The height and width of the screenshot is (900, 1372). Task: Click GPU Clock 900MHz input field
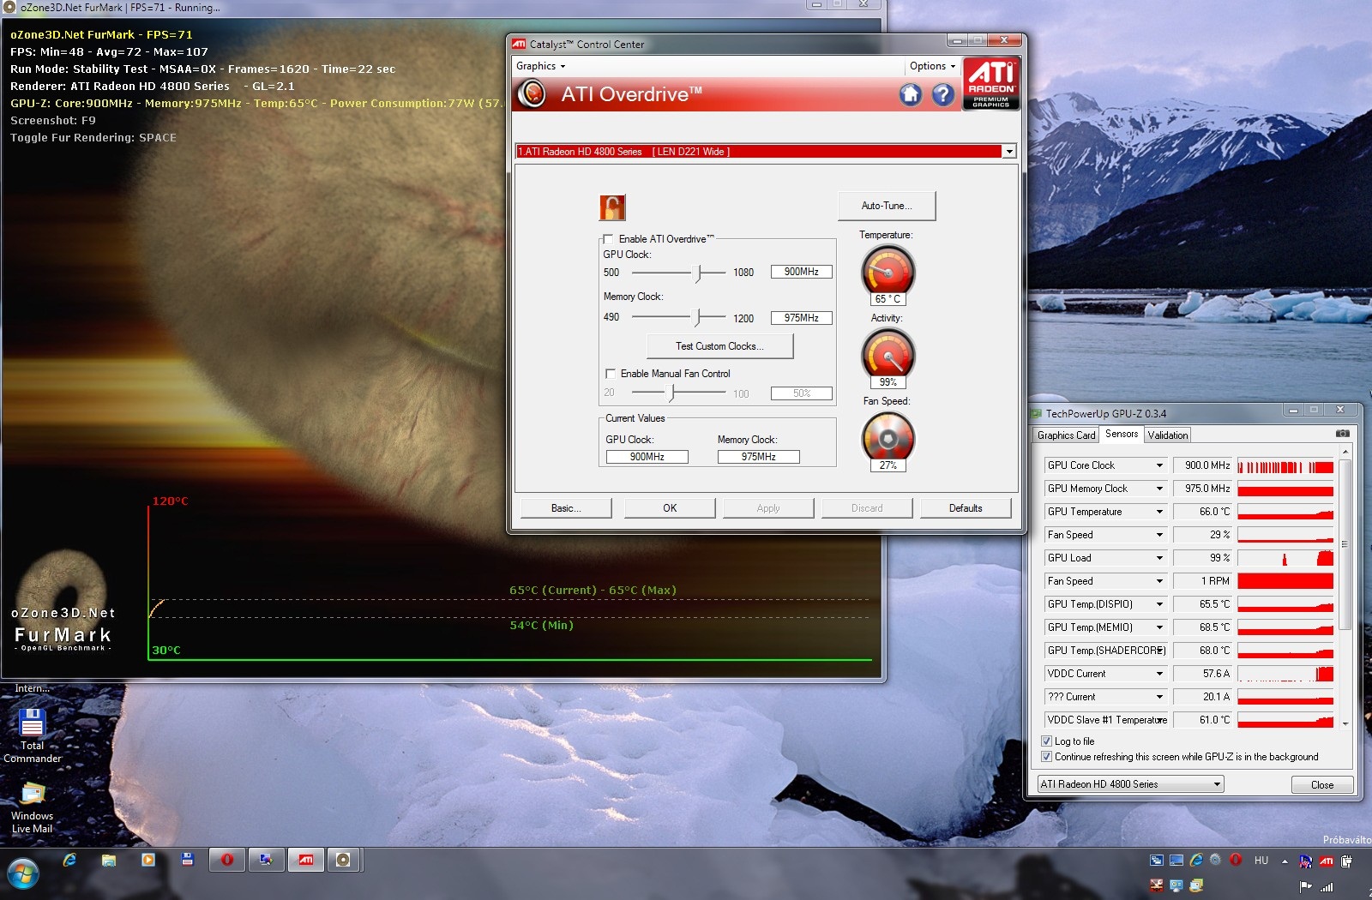801,272
